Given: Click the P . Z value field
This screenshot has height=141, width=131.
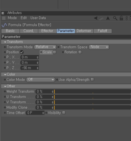Looking at the screenshot, I should pyautogui.click(x=30, y=68).
